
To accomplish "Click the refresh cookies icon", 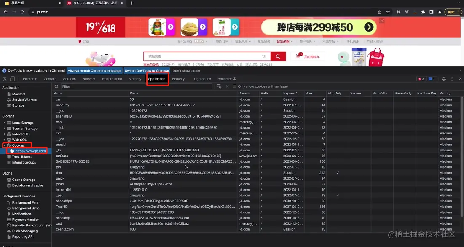I will pyautogui.click(x=56, y=86).
